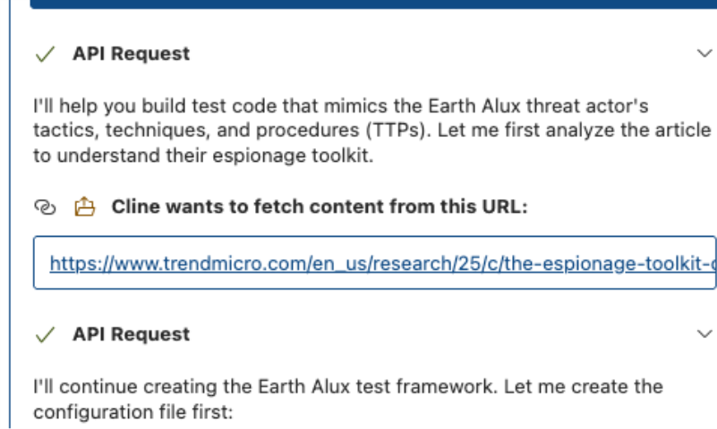Collapse the first API Request chevron

[x=703, y=54]
